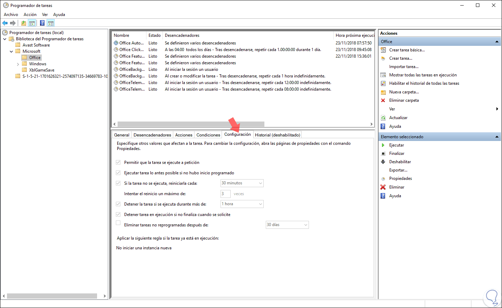Switch to the Desencadenadores tab
The image size is (502, 308).
152,135
